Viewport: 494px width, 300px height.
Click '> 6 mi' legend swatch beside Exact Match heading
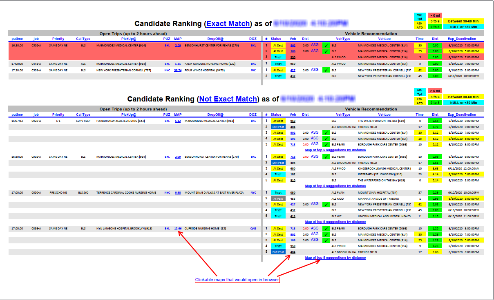point(435,15)
